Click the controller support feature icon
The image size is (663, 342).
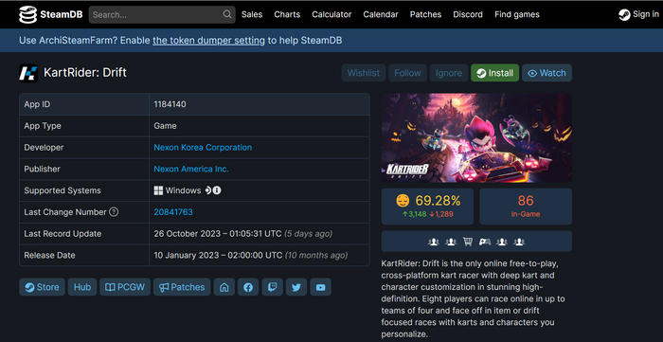coord(485,242)
